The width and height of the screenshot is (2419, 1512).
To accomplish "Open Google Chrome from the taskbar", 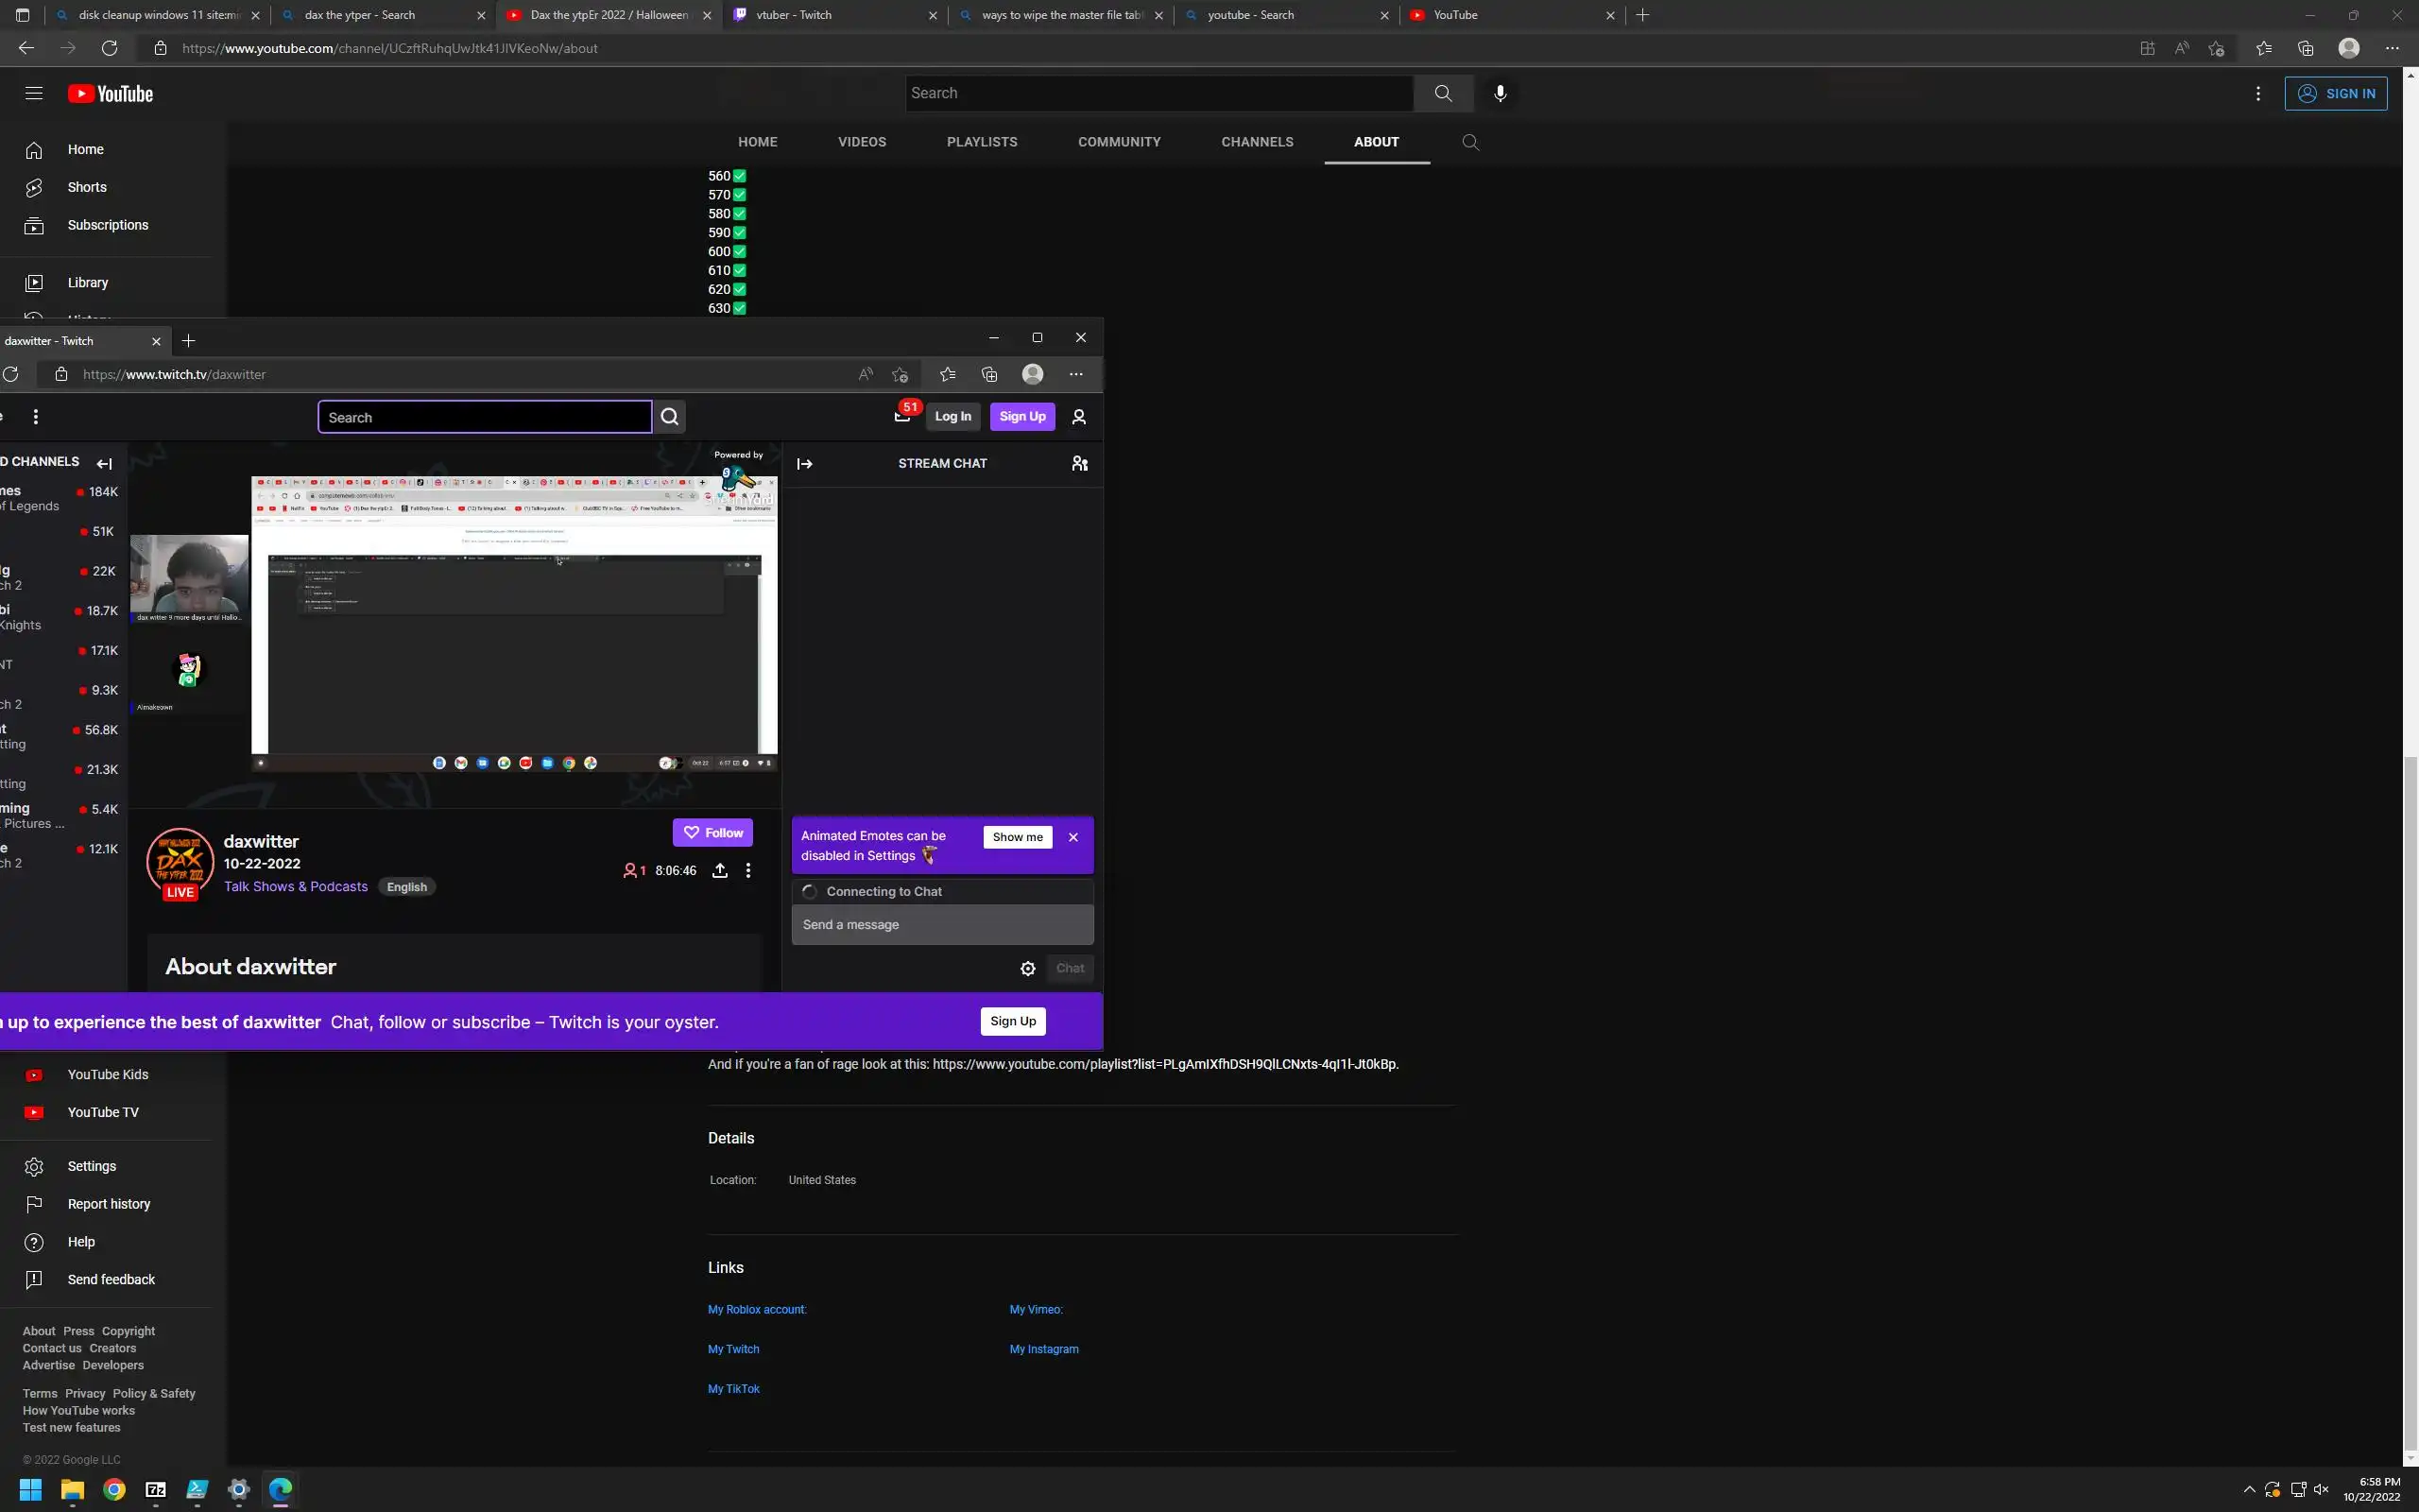I will coord(114,1489).
